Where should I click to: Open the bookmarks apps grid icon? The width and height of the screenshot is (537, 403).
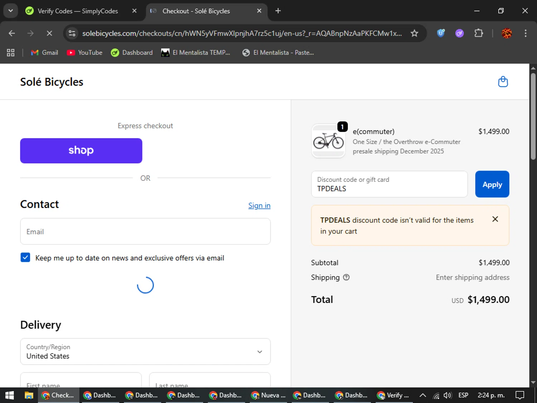[11, 53]
